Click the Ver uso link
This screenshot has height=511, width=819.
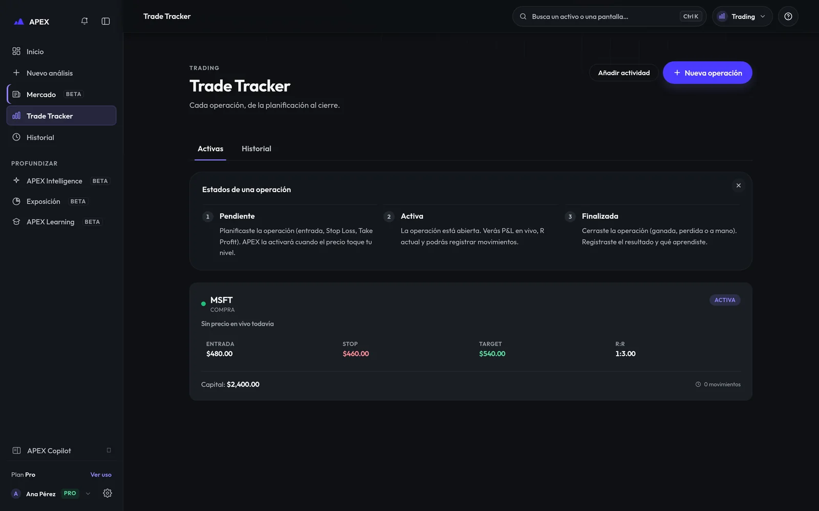pos(101,475)
